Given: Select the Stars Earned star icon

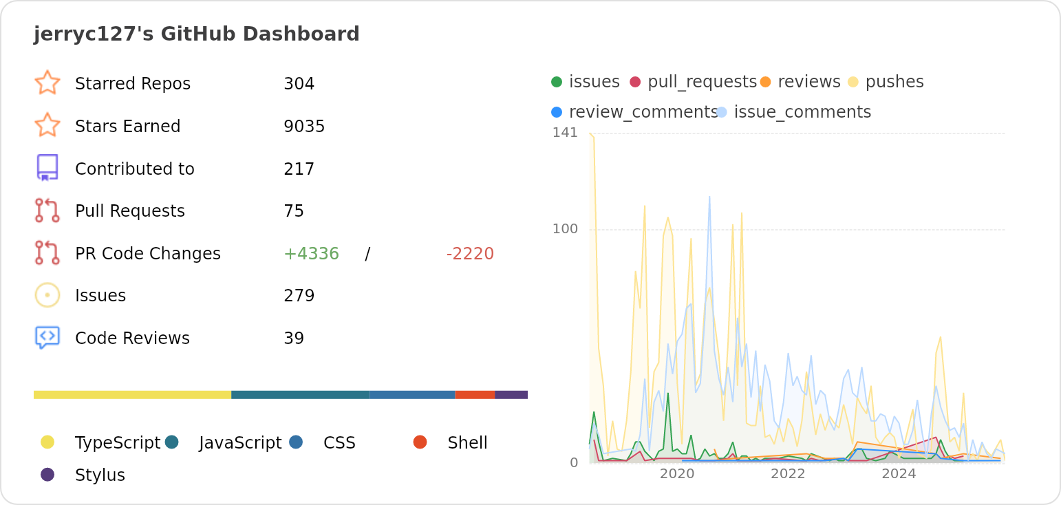Looking at the screenshot, I should click(x=46, y=125).
